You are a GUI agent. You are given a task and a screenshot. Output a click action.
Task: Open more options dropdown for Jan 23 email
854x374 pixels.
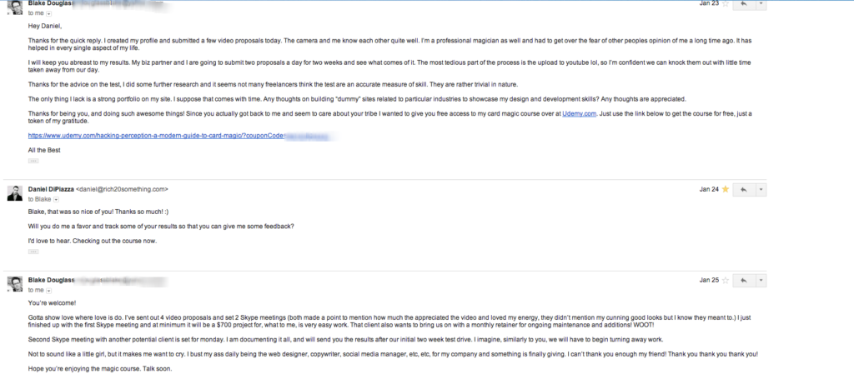(761, 4)
